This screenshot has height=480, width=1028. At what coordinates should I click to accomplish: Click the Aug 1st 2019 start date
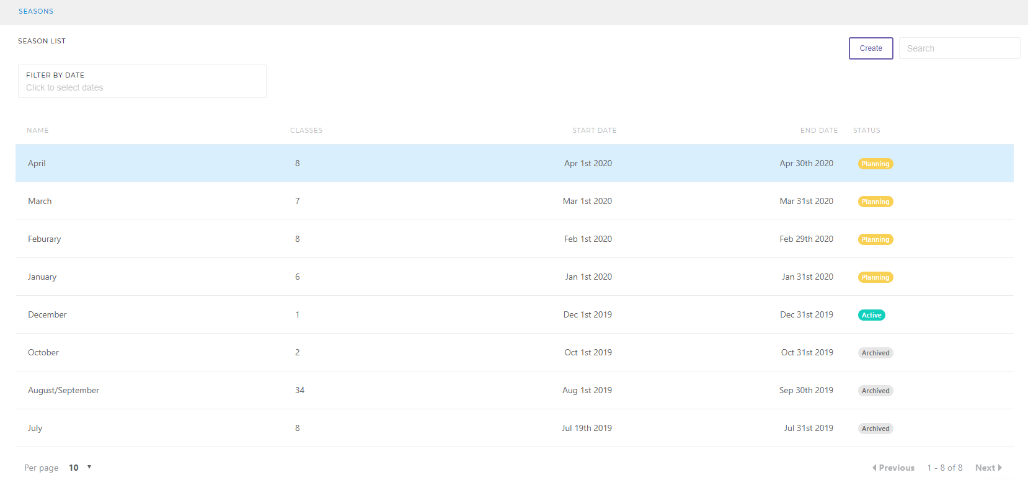[x=587, y=390]
